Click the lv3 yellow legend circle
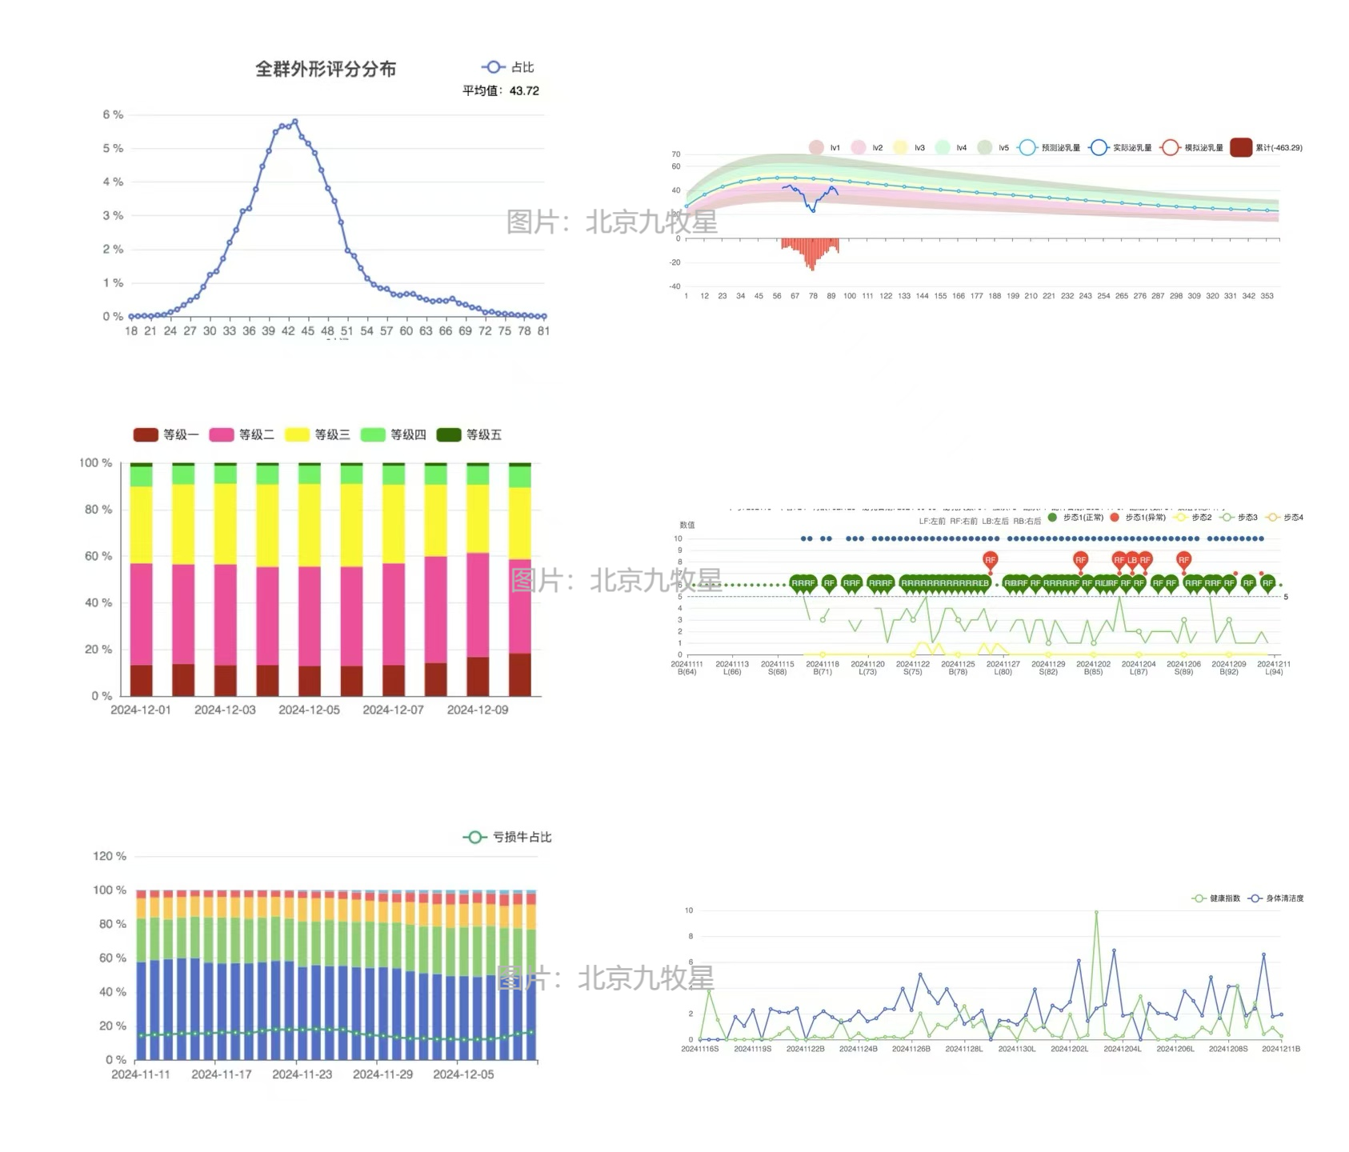The image size is (1349, 1152). tap(900, 147)
